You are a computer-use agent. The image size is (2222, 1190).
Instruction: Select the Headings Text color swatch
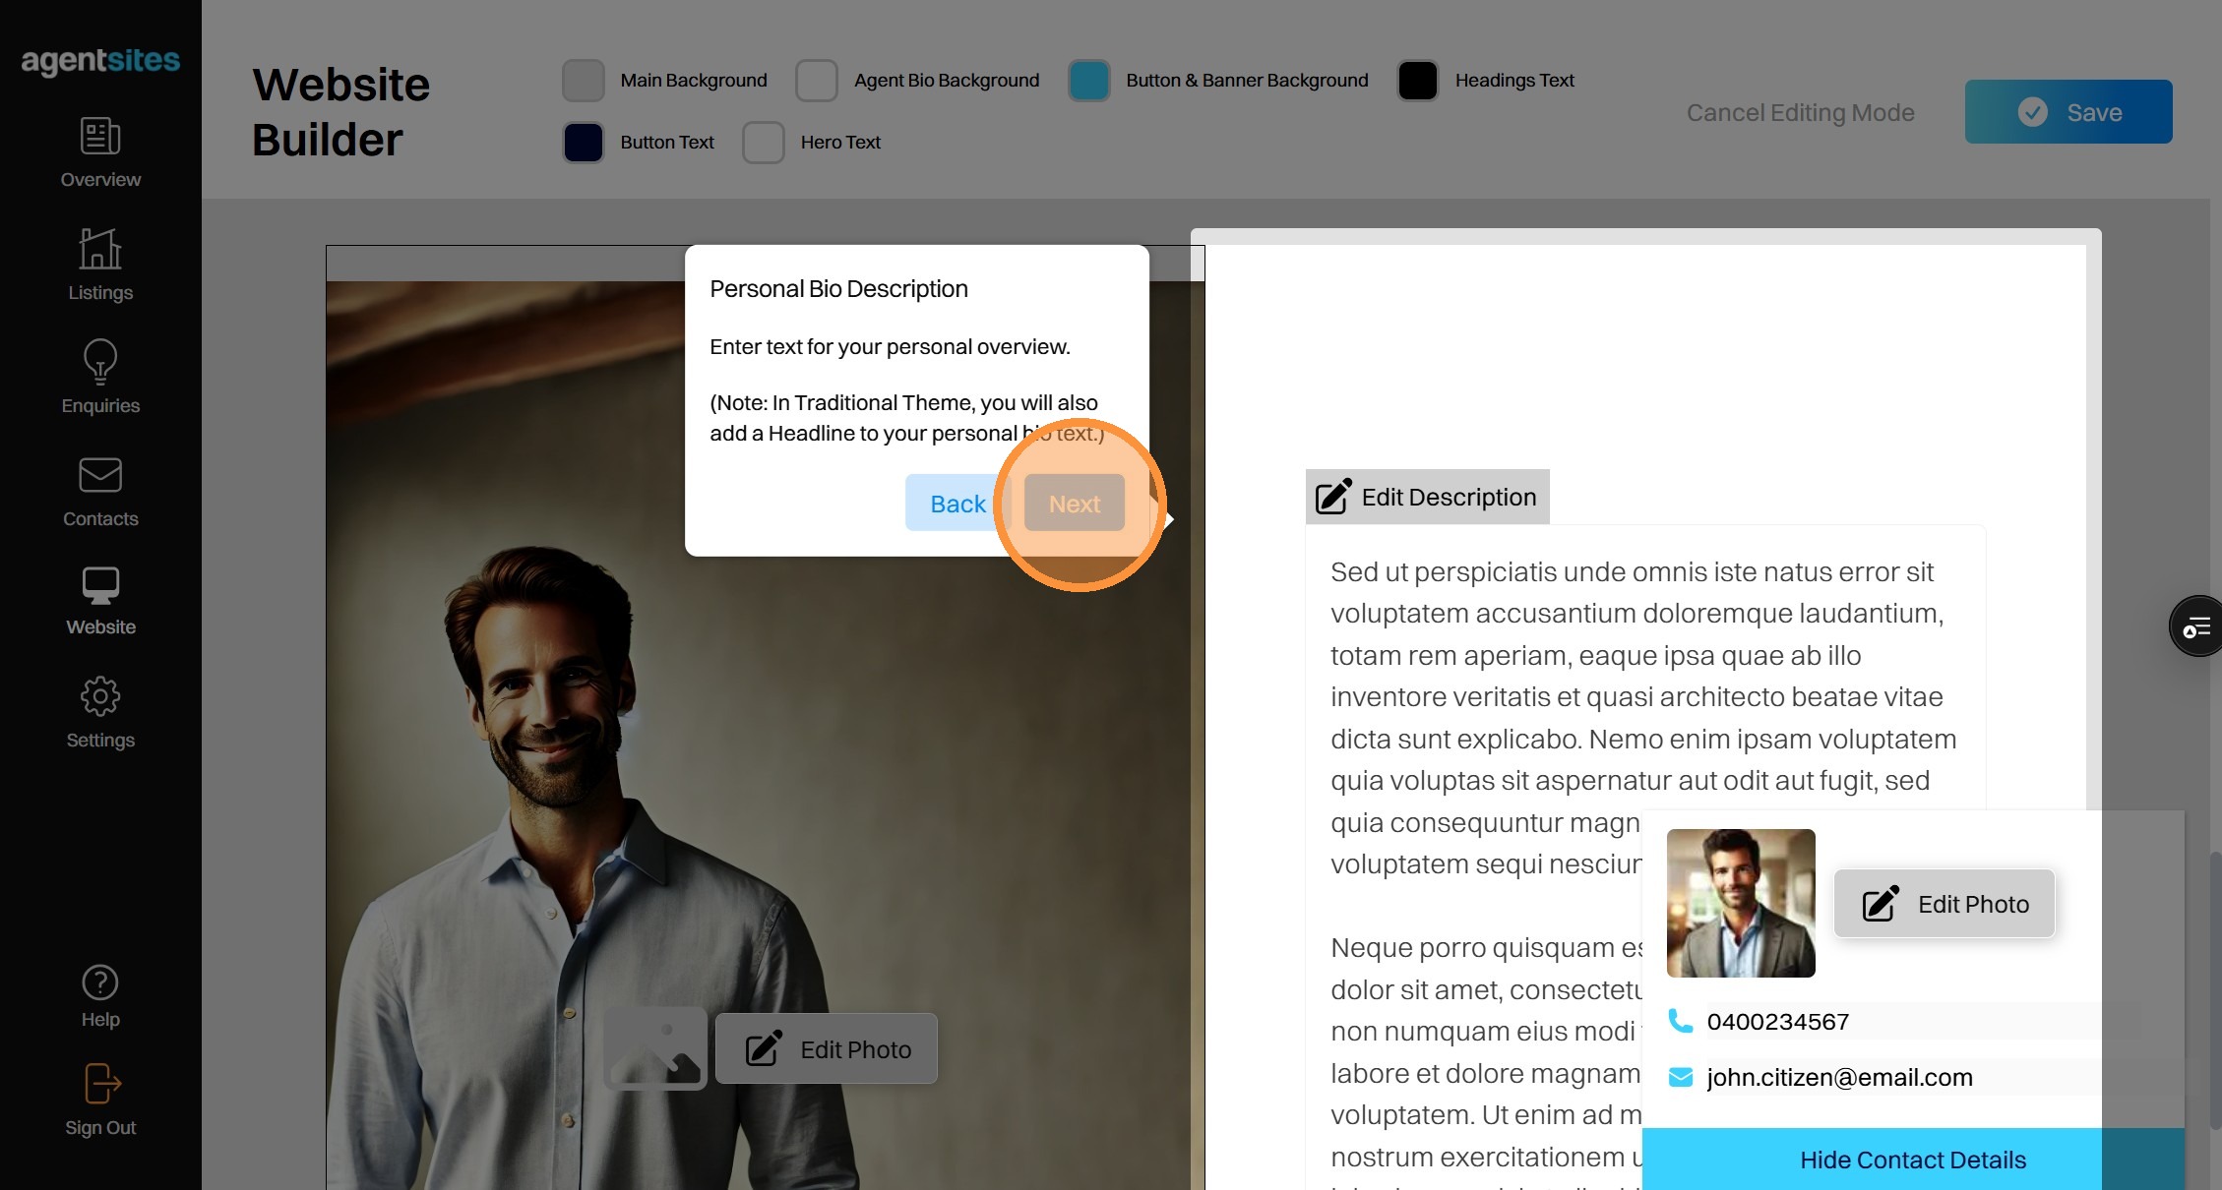1418,81
